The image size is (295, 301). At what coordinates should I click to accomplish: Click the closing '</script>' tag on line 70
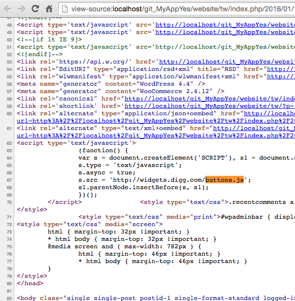(x=65, y=202)
